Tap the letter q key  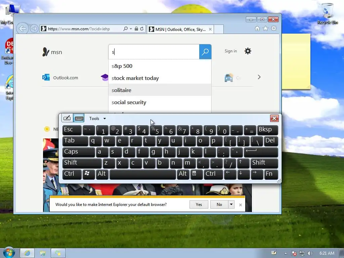click(x=95, y=141)
